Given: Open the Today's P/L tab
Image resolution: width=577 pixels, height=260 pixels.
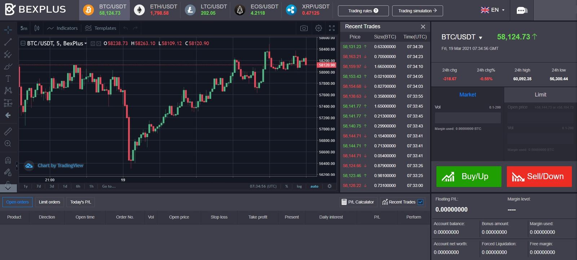Looking at the screenshot, I should (x=80, y=202).
